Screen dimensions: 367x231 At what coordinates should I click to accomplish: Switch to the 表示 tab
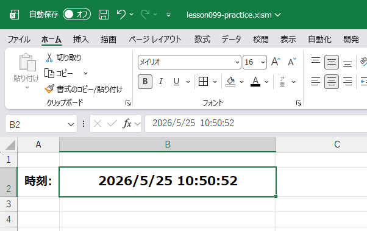coord(288,39)
